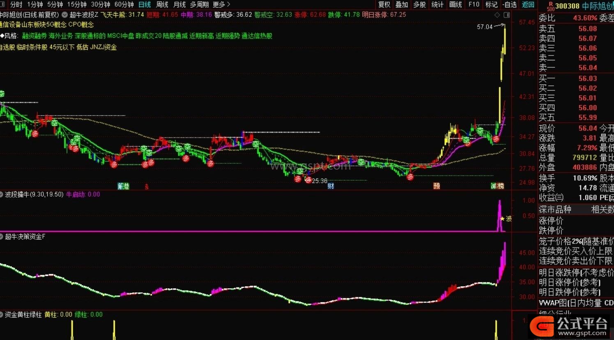Click the diamond icon above the price chart

coord(497,15)
